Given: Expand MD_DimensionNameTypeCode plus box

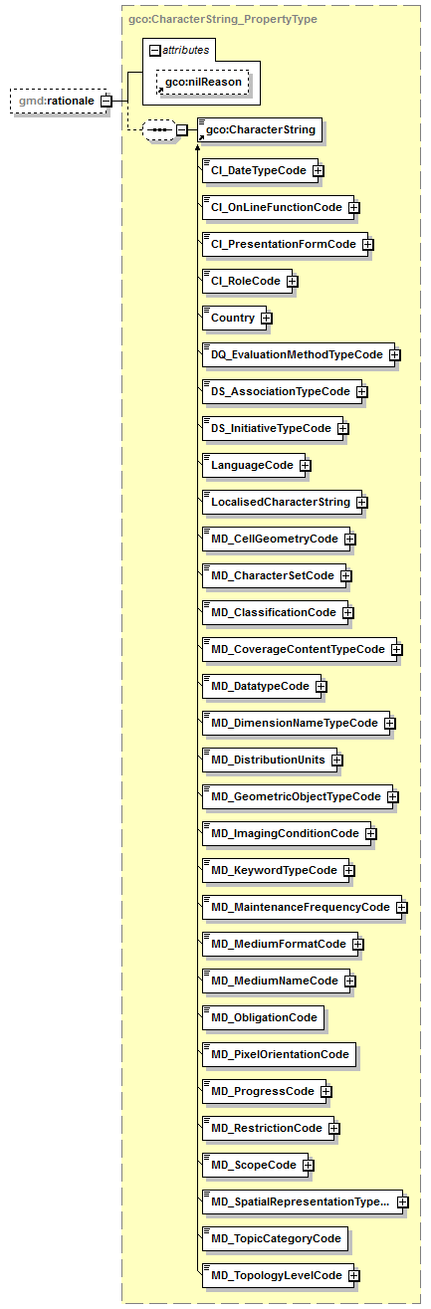Looking at the screenshot, I should (x=390, y=724).
